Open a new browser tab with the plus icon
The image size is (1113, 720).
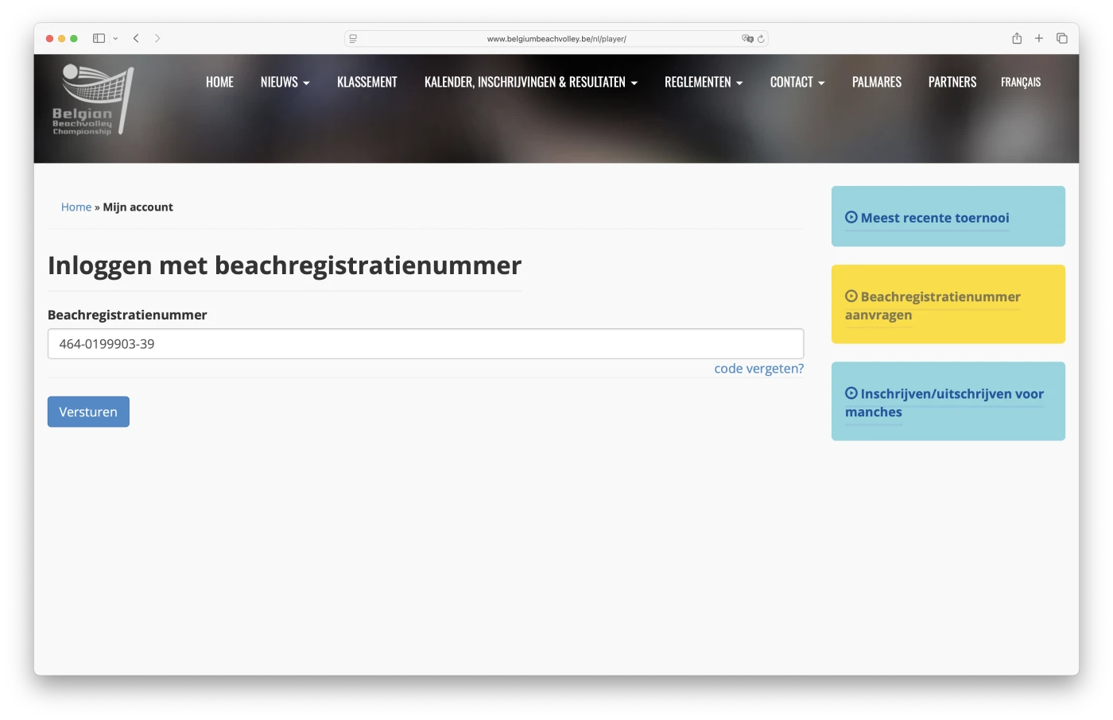[1039, 37]
